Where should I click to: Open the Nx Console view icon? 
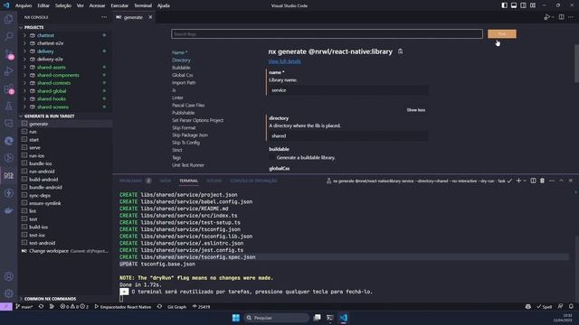tap(8, 175)
